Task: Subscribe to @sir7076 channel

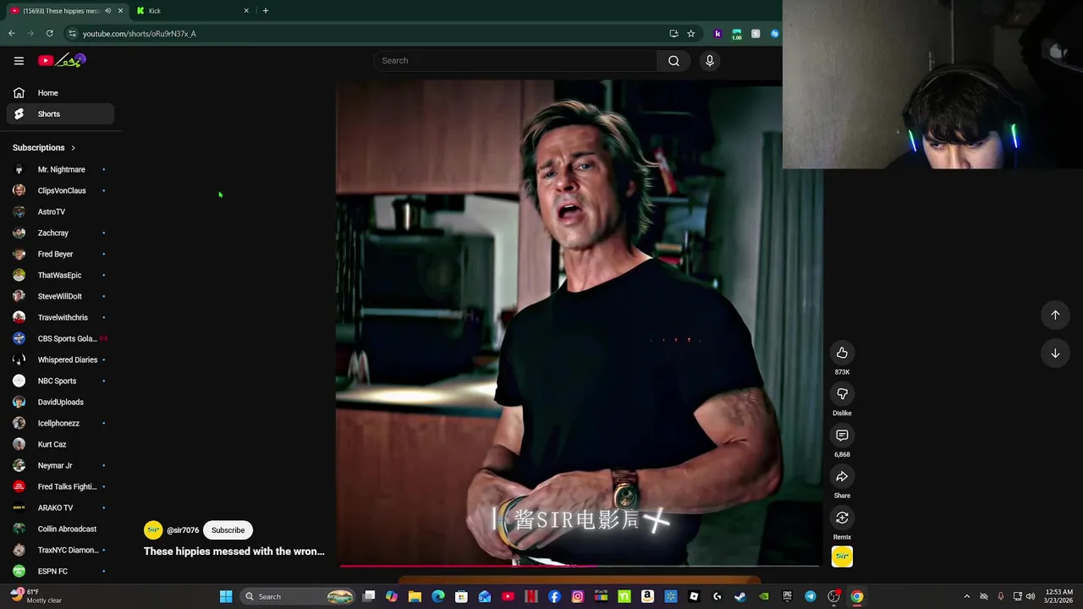Action: (x=228, y=530)
